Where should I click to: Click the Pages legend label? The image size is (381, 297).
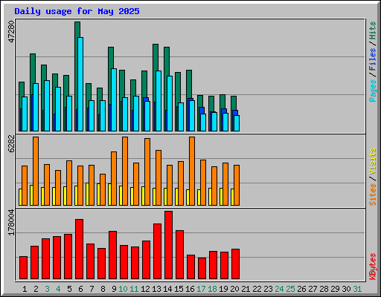tap(372, 91)
